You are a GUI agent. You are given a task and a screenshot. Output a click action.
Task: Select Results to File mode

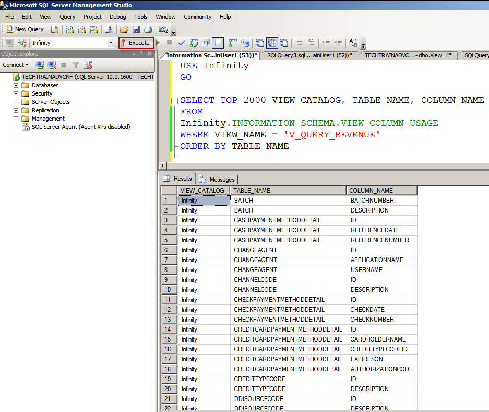(x=284, y=43)
